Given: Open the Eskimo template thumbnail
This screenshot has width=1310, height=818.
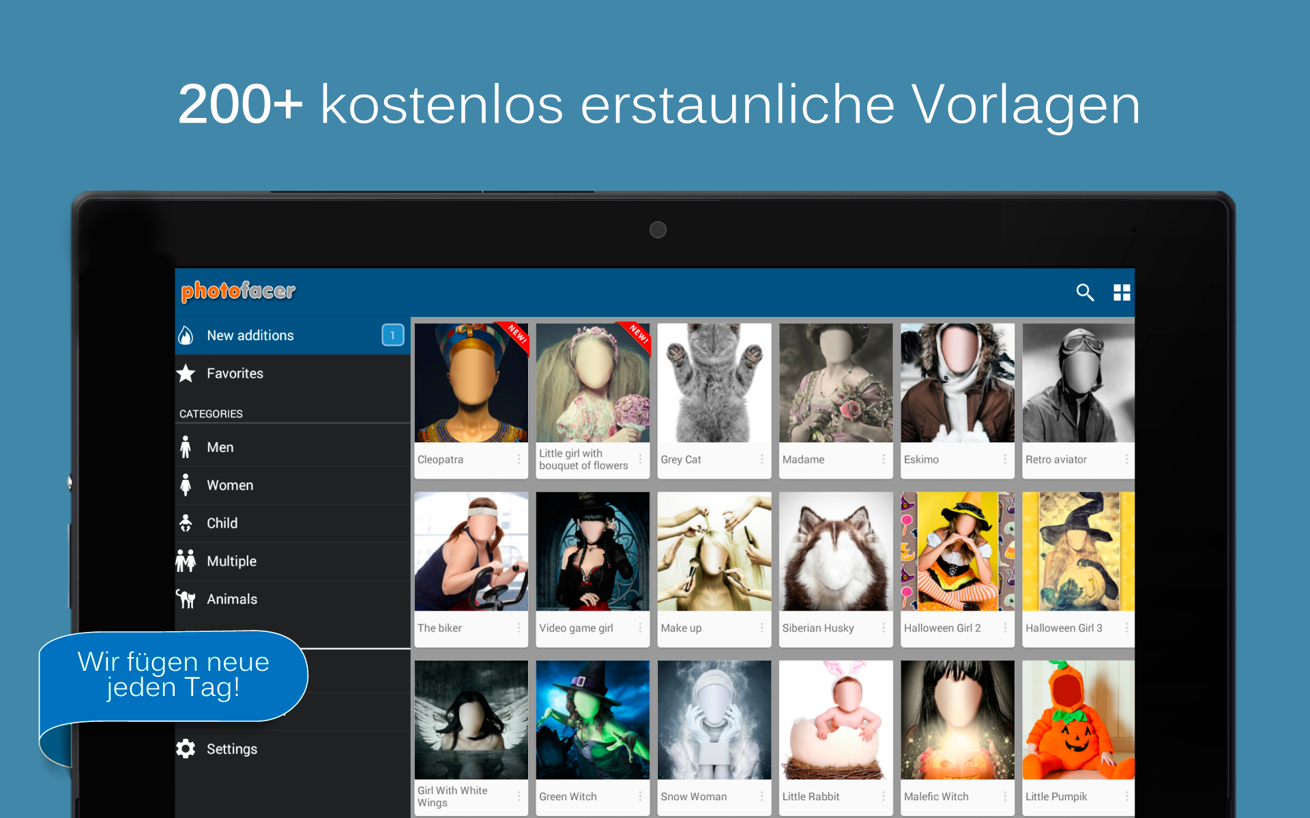Looking at the screenshot, I should tap(957, 383).
